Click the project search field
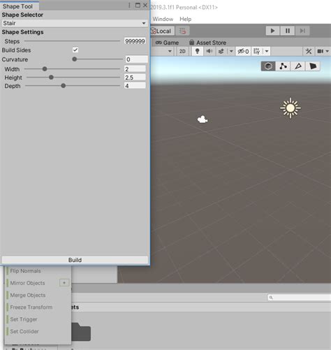The image size is (331, 350). (x=300, y=298)
